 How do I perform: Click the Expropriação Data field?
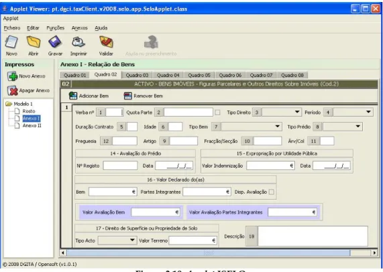click(332, 165)
